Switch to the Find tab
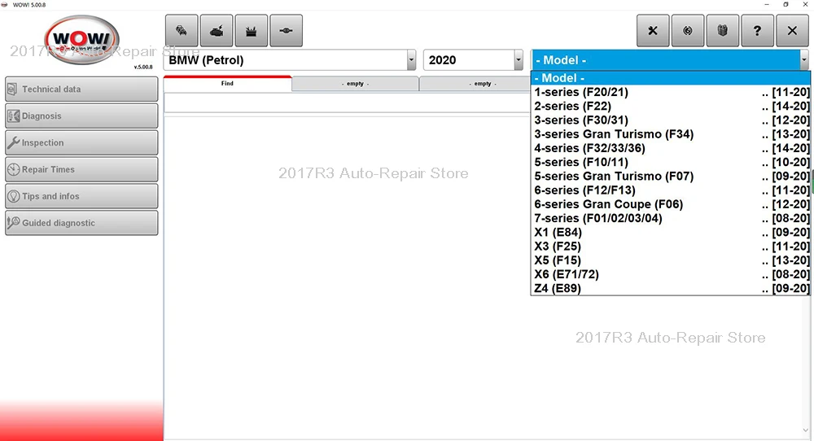 [x=227, y=84]
